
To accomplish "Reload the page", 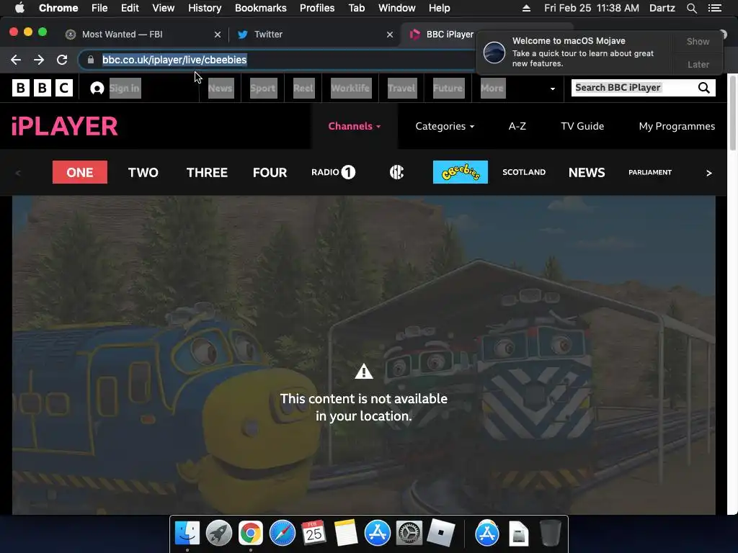I will [x=62, y=60].
